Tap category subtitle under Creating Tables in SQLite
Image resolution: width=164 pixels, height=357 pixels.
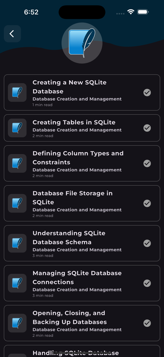tap(77, 130)
